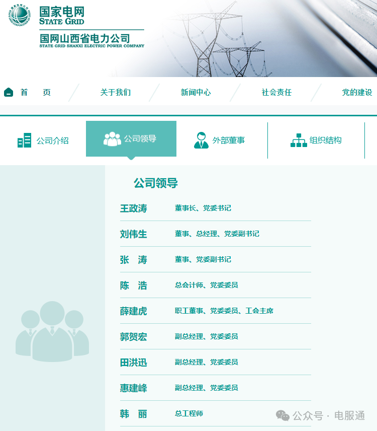This screenshot has height=431, width=377.
Task: Click the 公司领导 section heading
Action: click(x=155, y=183)
